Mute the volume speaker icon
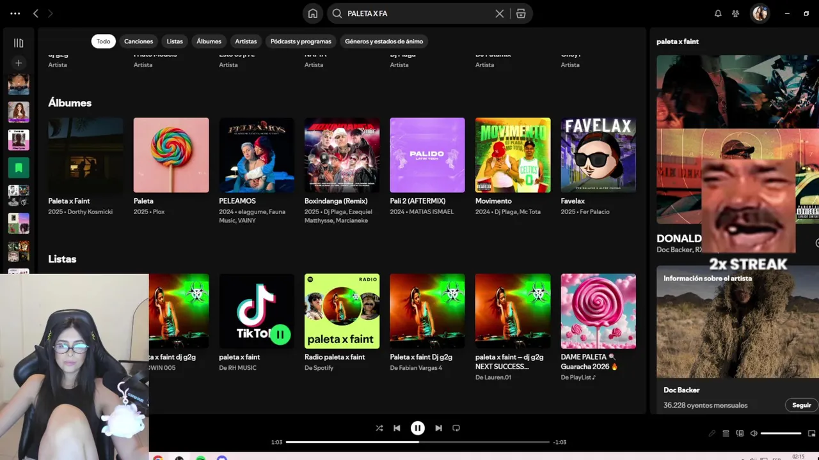The image size is (819, 460). (754, 433)
